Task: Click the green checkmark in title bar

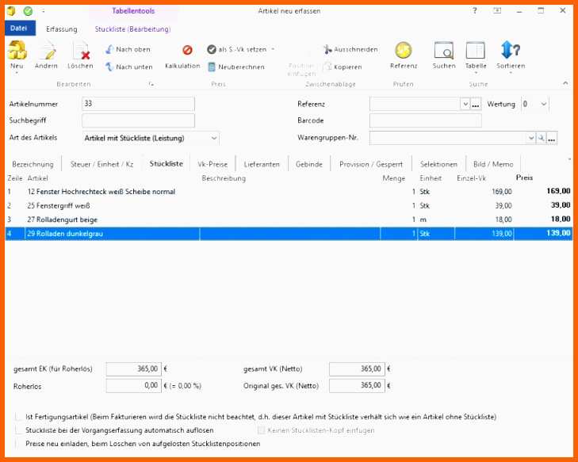Action: click(x=28, y=11)
